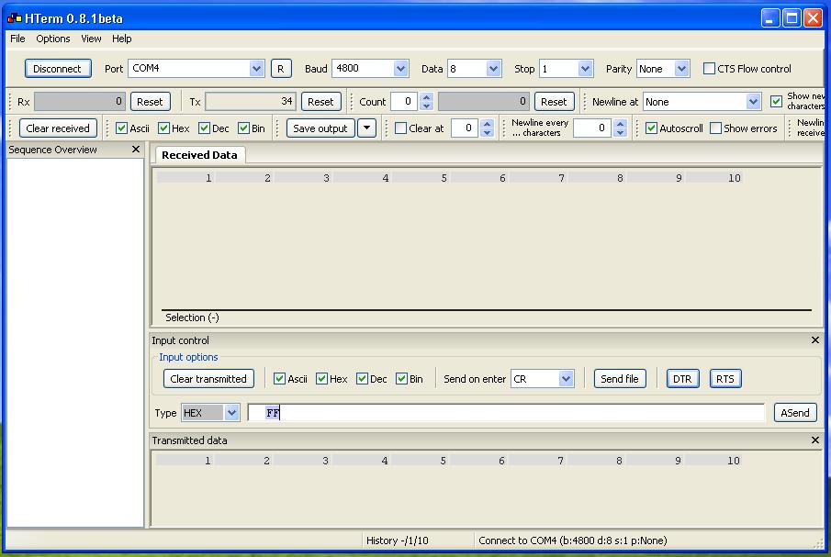Click the ASend button
This screenshot has width=831, height=557.
pyautogui.click(x=795, y=412)
